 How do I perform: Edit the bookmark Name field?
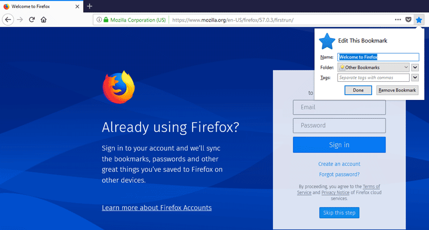(x=378, y=57)
